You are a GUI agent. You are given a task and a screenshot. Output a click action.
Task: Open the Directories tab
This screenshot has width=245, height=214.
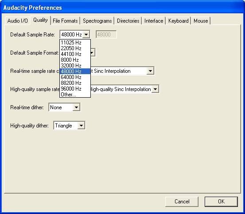pos(128,21)
